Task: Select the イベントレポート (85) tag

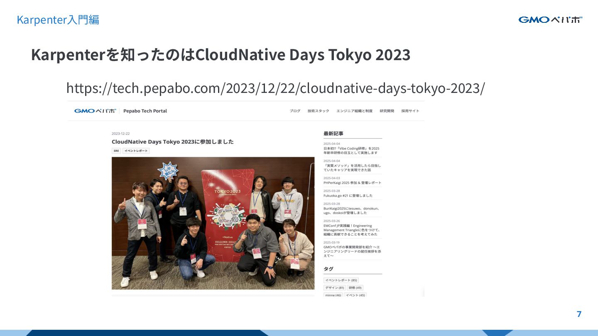Action: (341, 280)
